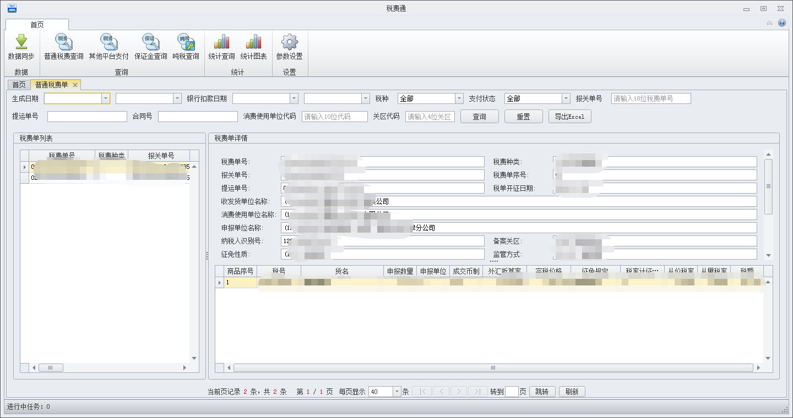Click the 货名 column header
Screen dimensions: 793x418
342,271
